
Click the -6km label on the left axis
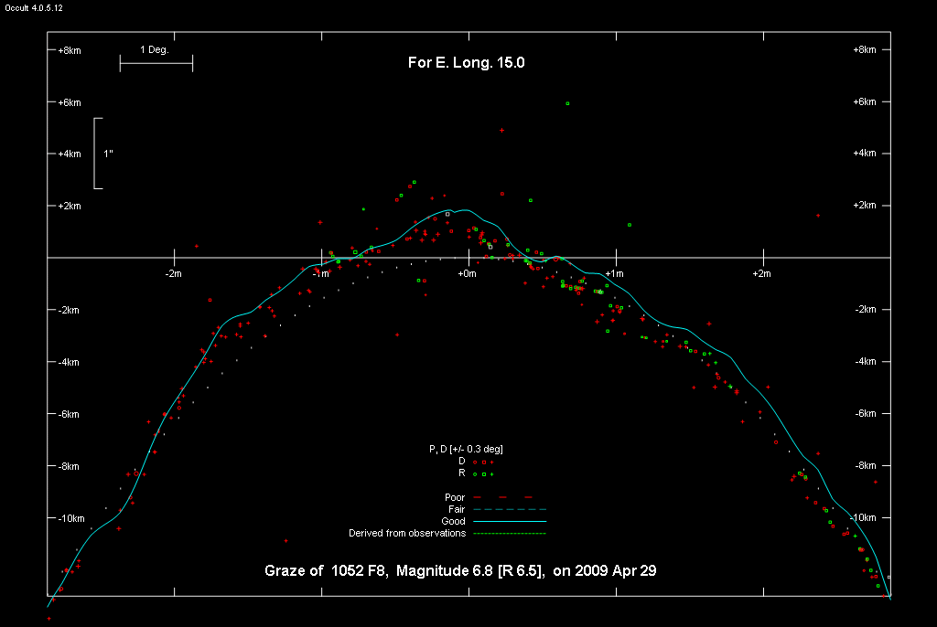pyautogui.click(x=68, y=414)
